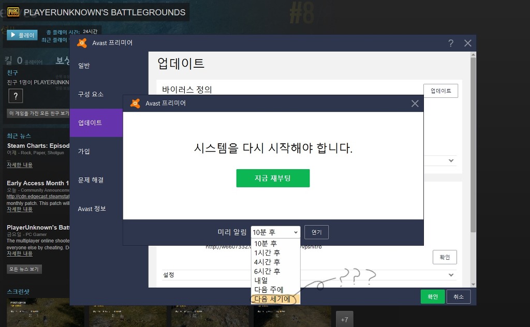Click 이 게임을 가진 모든 친구 보기 button
530x327 pixels.
pos(38,113)
